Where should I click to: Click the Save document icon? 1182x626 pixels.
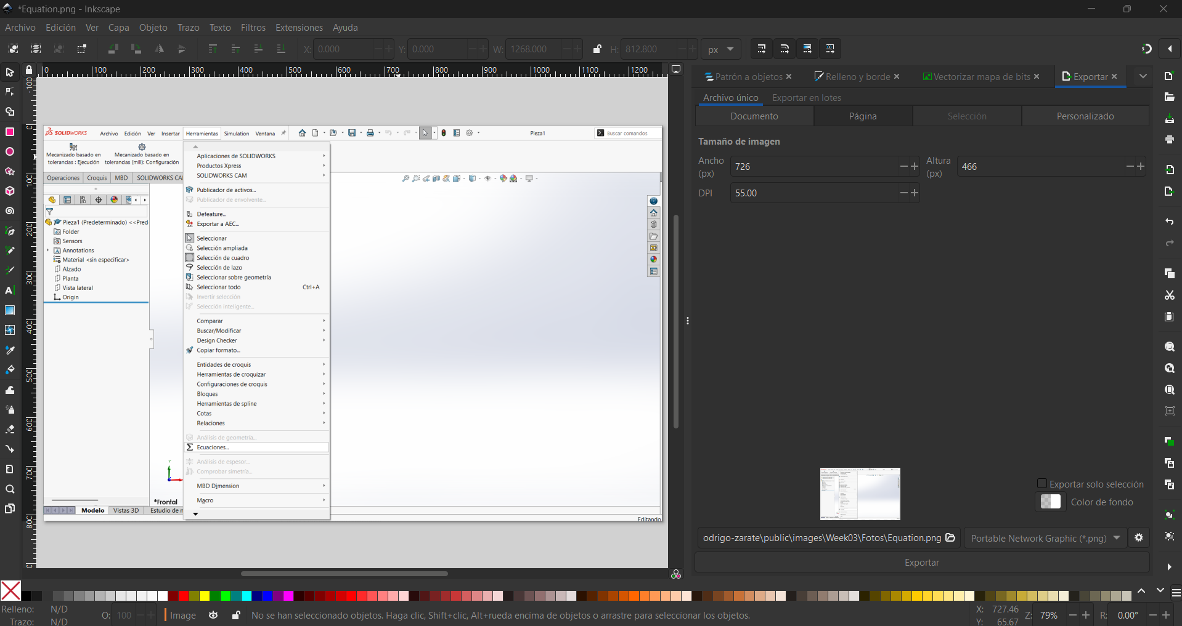point(1169,119)
